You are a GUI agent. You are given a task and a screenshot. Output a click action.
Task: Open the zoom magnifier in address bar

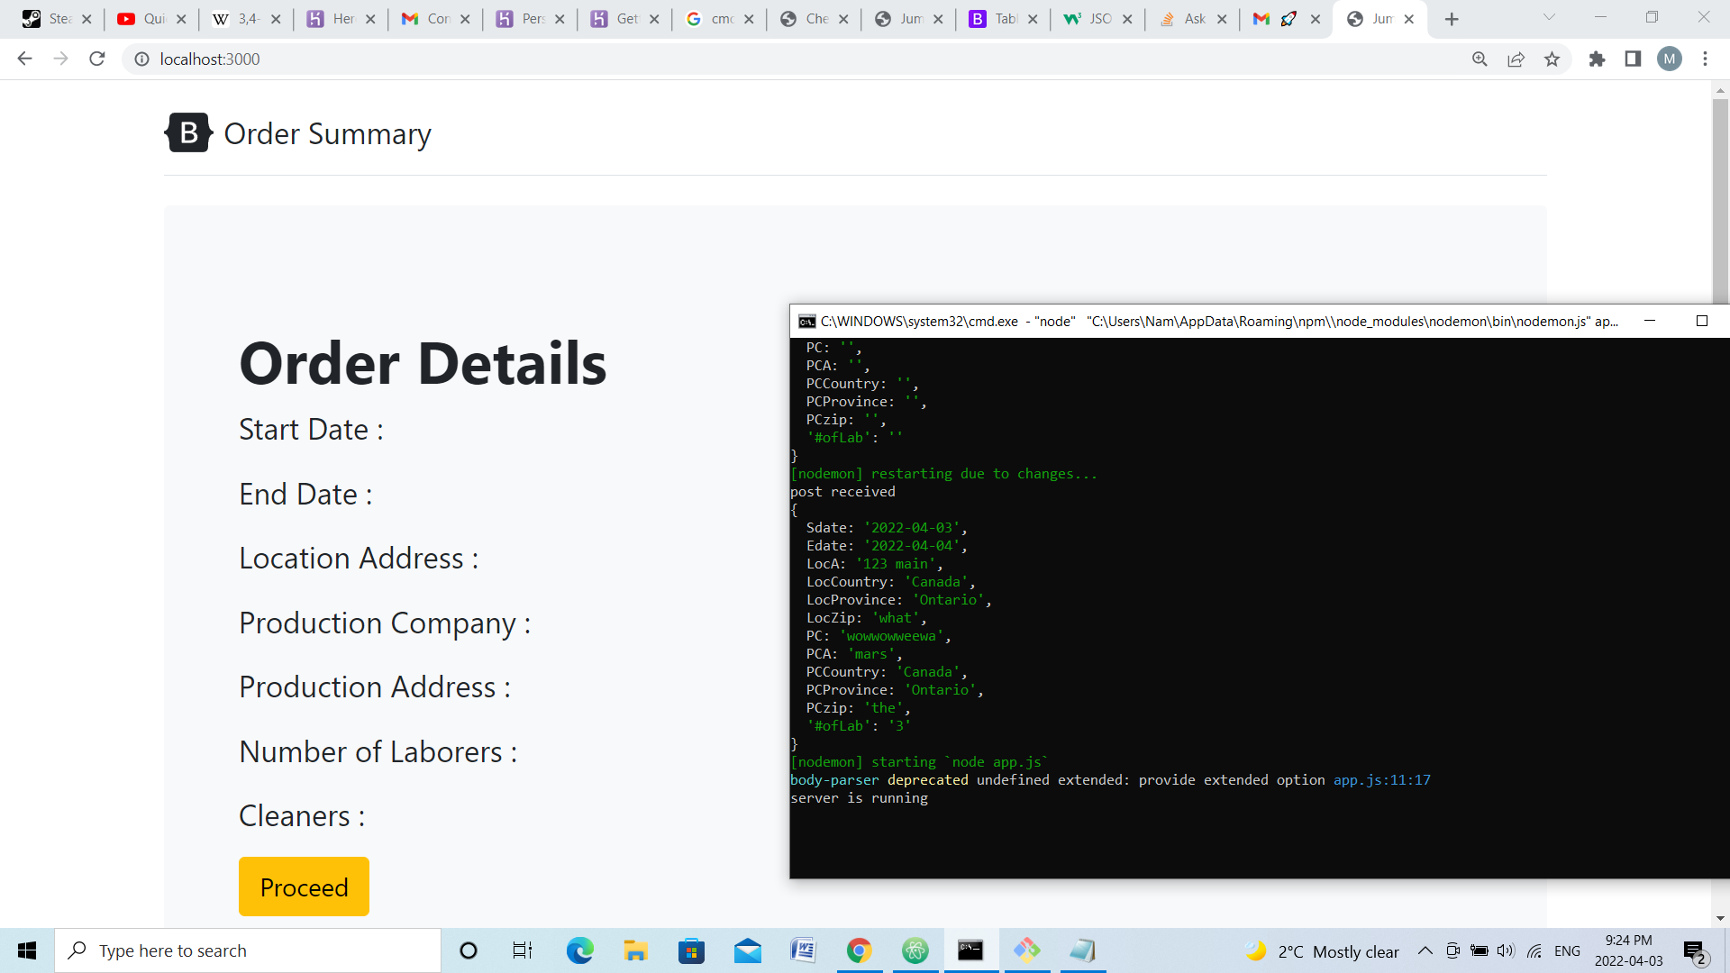click(x=1480, y=59)
